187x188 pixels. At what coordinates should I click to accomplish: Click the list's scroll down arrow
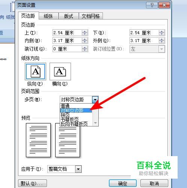coord(95,123)
